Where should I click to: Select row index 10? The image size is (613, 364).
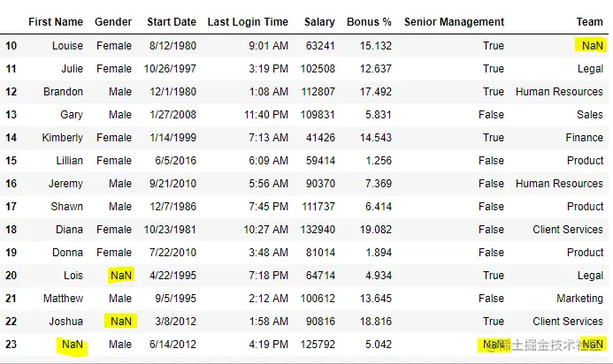(x=11, y=46)
